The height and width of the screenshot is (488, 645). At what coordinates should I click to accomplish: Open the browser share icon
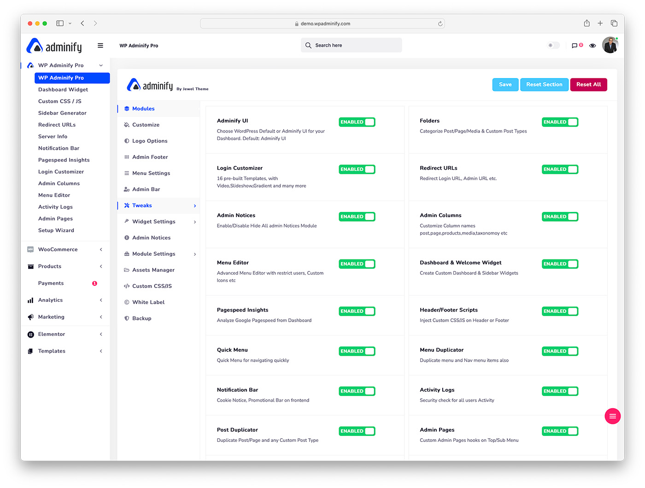point(586,23)
